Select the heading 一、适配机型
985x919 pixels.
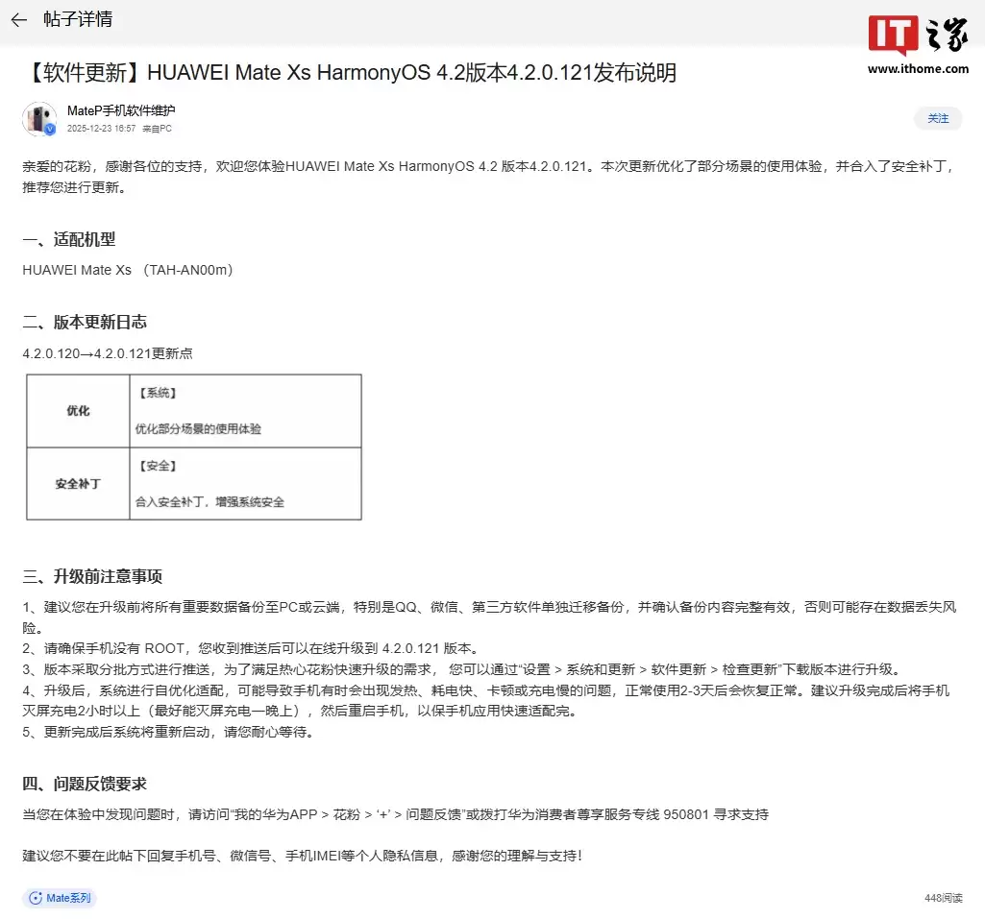tap(69, 239)
